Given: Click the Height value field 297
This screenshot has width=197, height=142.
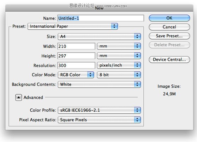Looking at the screenshot, I should (76, 56).
